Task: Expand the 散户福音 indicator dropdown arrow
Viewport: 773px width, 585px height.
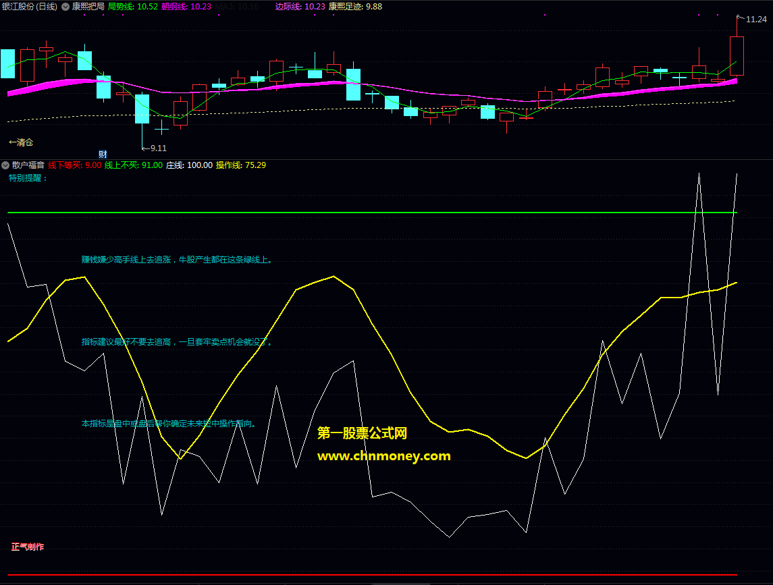Action: [5, 165]
